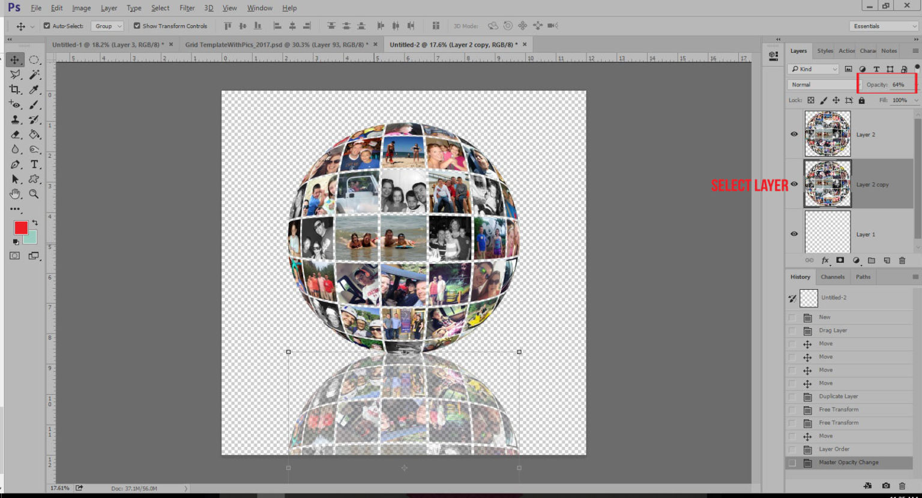
Task: Click the fx layer style icon
Action: pos(825,260)
